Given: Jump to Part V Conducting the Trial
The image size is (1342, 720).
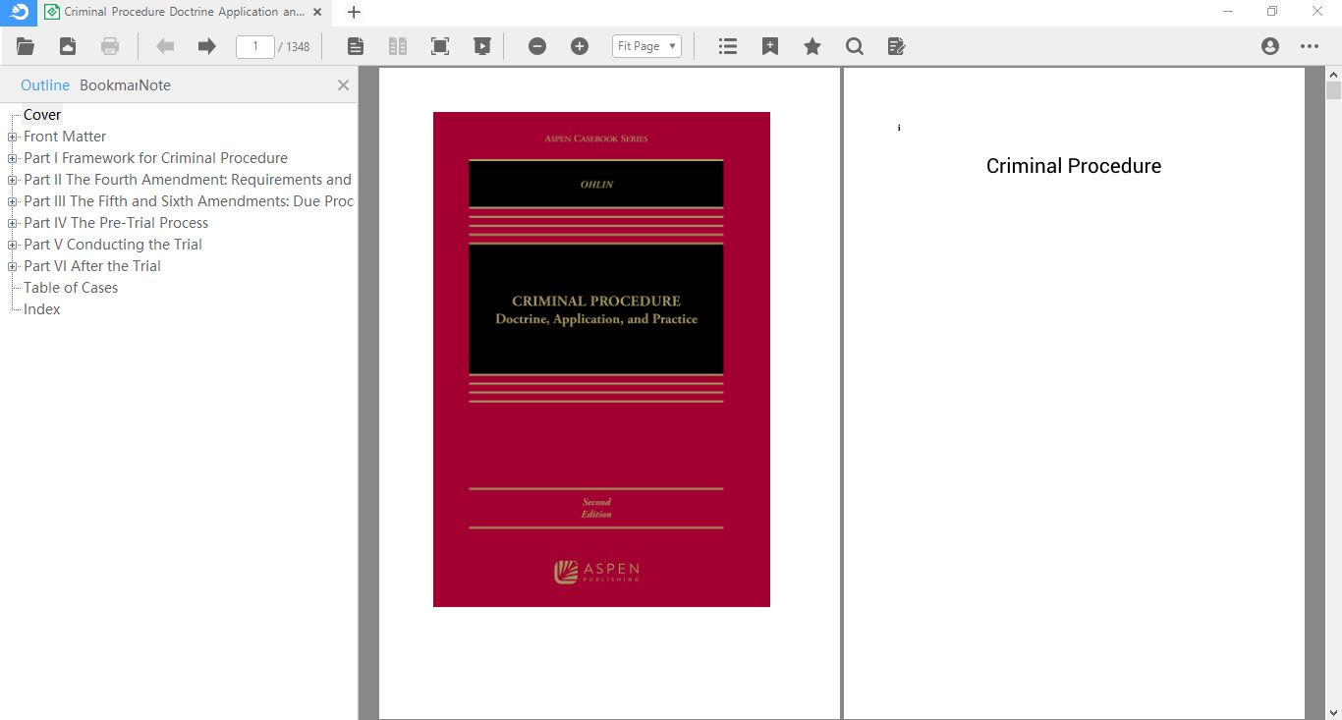Looking at the screenshot, I should point(113,245).
